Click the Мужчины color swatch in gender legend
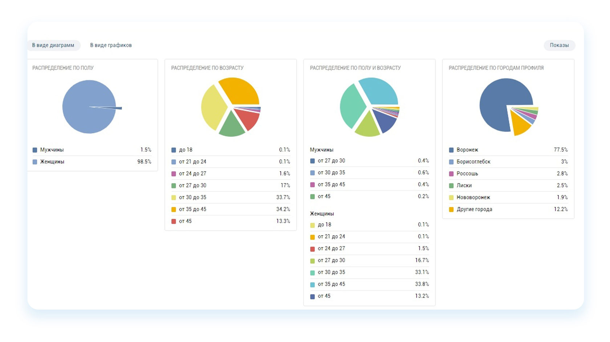Screen dimensions: 610x342 tap(35, 150)
